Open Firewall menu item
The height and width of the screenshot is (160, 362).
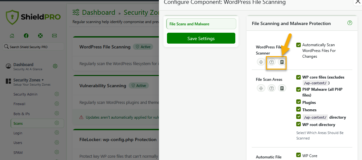(19, 104)
